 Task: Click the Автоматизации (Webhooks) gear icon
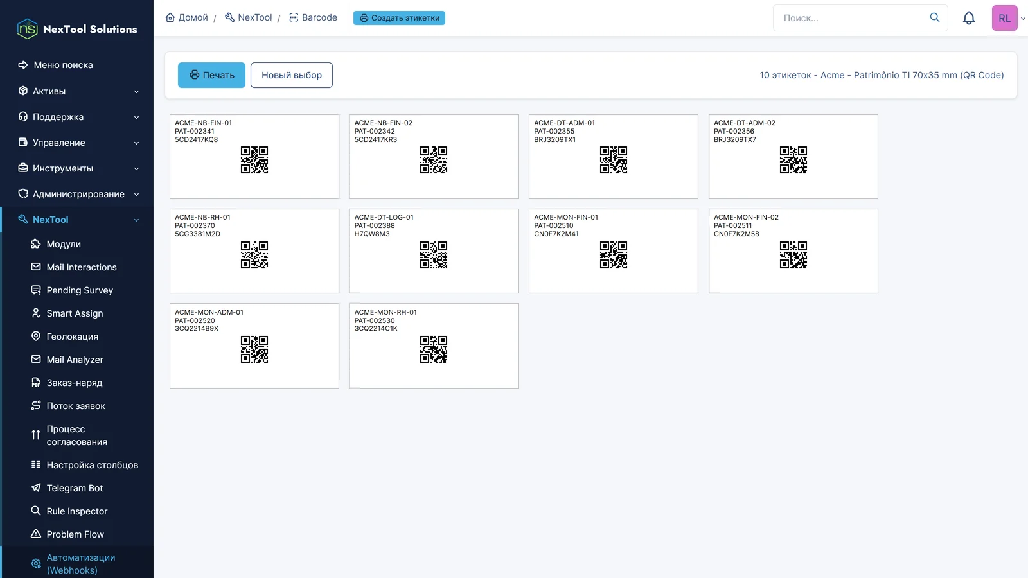[36, 564]
